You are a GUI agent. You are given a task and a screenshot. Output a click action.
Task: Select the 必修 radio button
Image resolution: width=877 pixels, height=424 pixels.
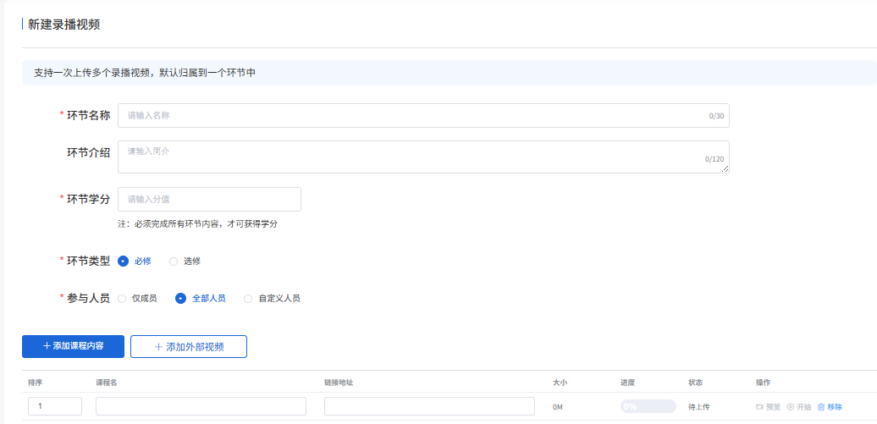pyautogui.click(x=123, y=261)
